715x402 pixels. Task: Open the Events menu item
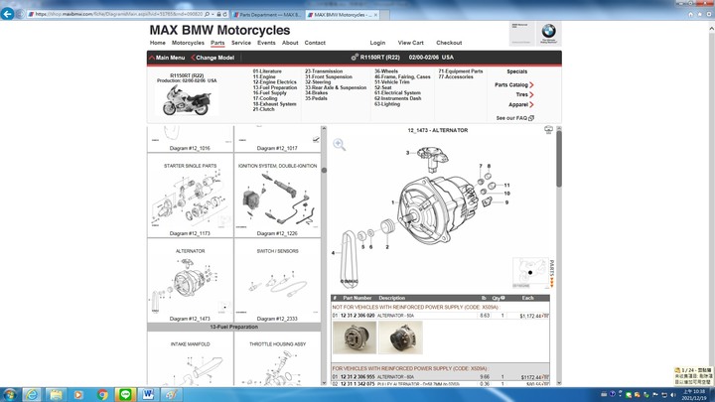(x=266, y=43)
